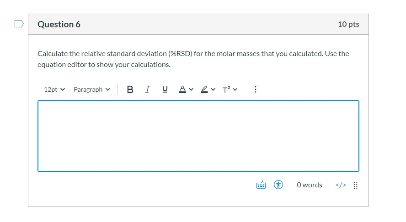Toggle underline formatting
406x222 pixels.
coord(165,89)
